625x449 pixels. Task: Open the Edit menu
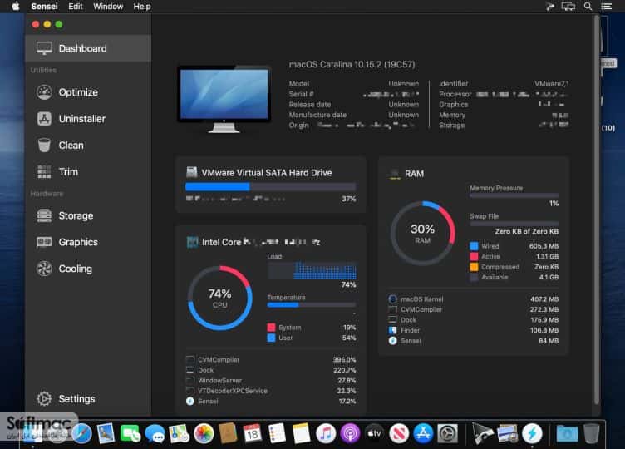(x=76, y=7)
